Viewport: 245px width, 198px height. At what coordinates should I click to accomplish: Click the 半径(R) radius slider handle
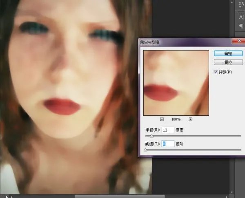(152, 136)
